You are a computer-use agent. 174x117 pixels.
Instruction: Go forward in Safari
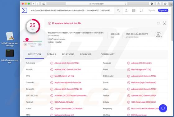pos(38,4)
